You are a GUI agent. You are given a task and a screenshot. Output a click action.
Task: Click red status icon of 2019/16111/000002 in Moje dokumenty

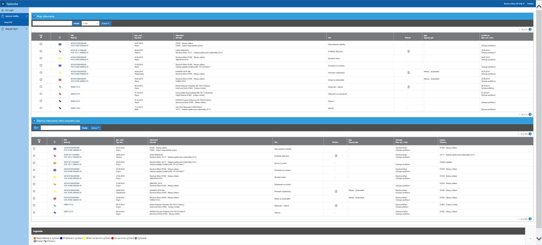(x=60, y=51)
